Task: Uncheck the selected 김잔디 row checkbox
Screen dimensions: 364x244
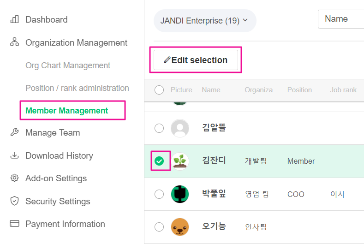Action: [x=159, y=161]
